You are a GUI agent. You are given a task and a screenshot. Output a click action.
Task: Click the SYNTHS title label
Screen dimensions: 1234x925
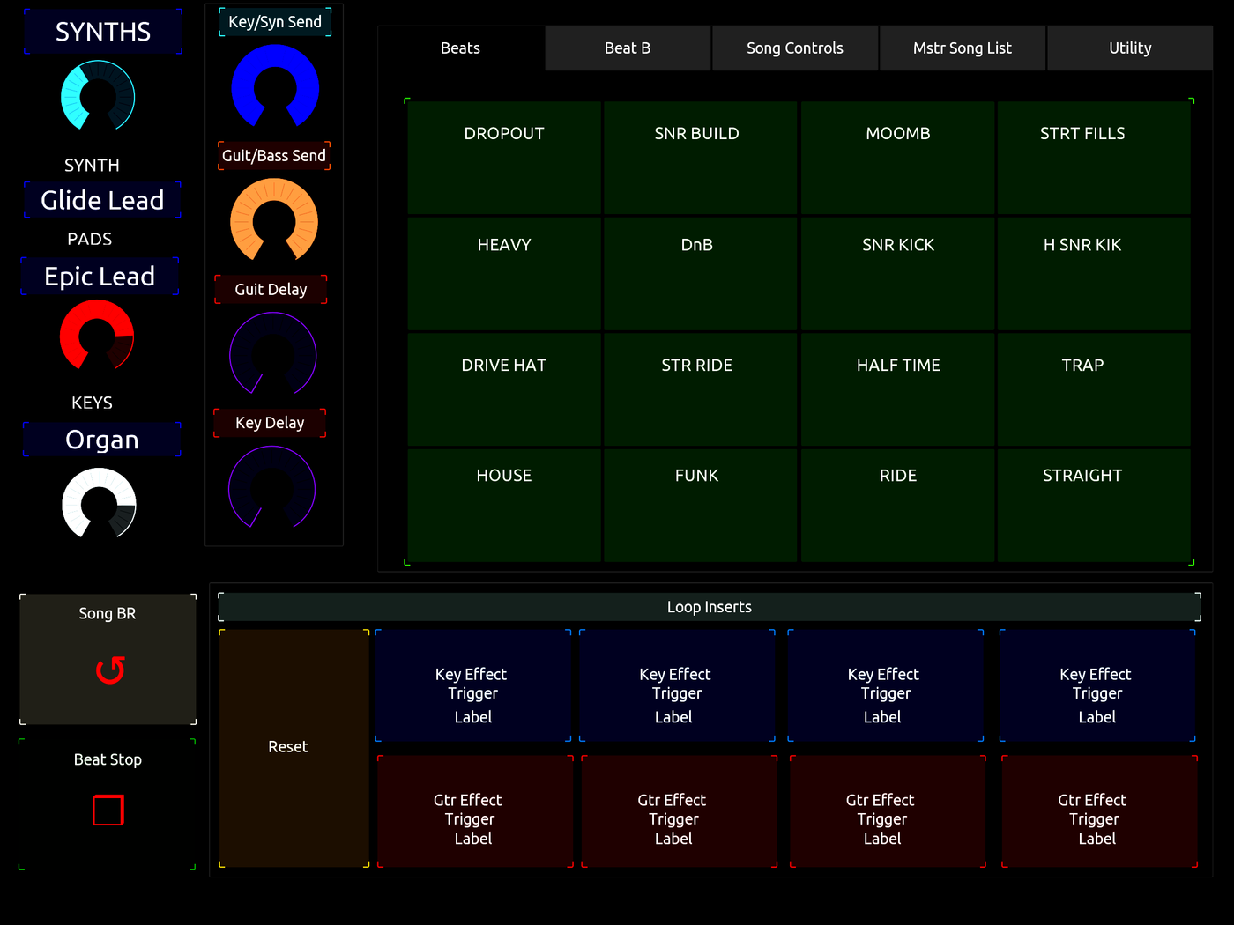(x=103, y=32)
